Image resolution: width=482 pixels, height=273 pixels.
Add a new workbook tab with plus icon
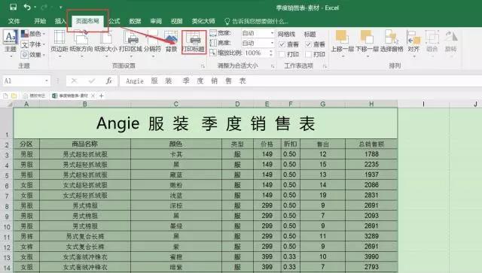point(101,96)
